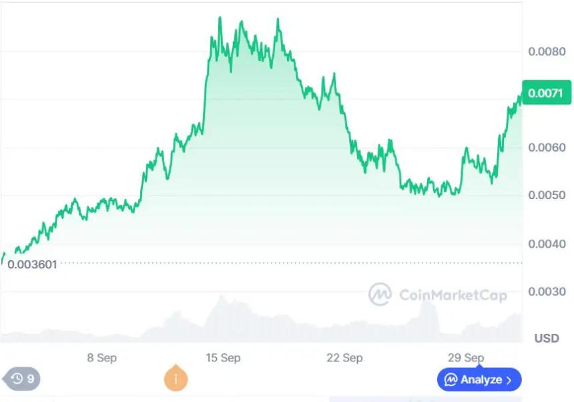
Task: Click the 22 Sep date label
Action: click(344, 358)
